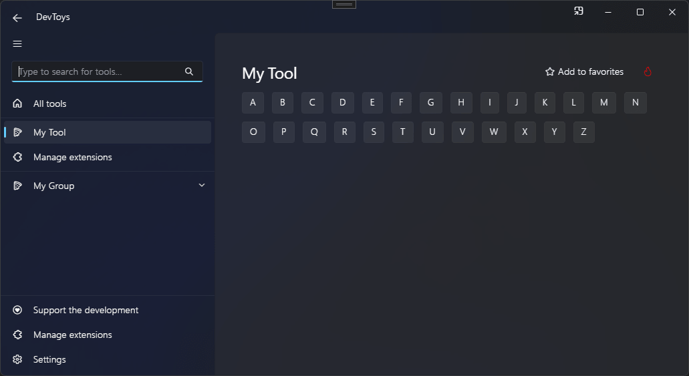
Task: Click the K button
Action: (x=545, y=103)
